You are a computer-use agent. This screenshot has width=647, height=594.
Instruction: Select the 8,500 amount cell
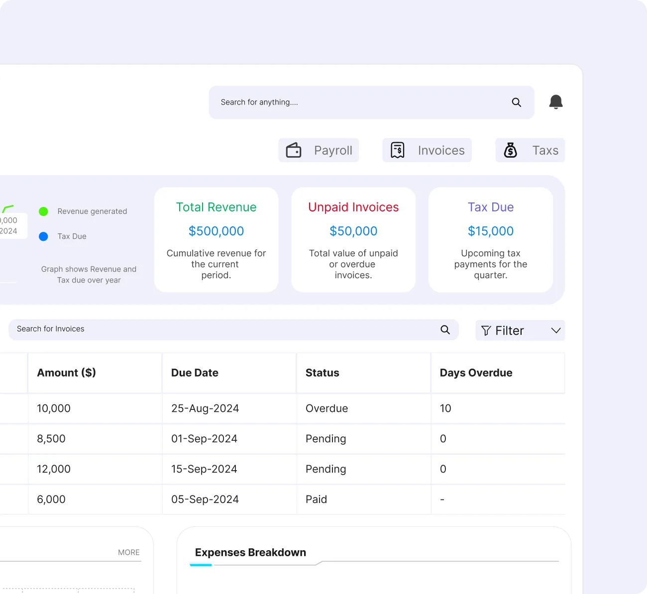coord(95,439)
